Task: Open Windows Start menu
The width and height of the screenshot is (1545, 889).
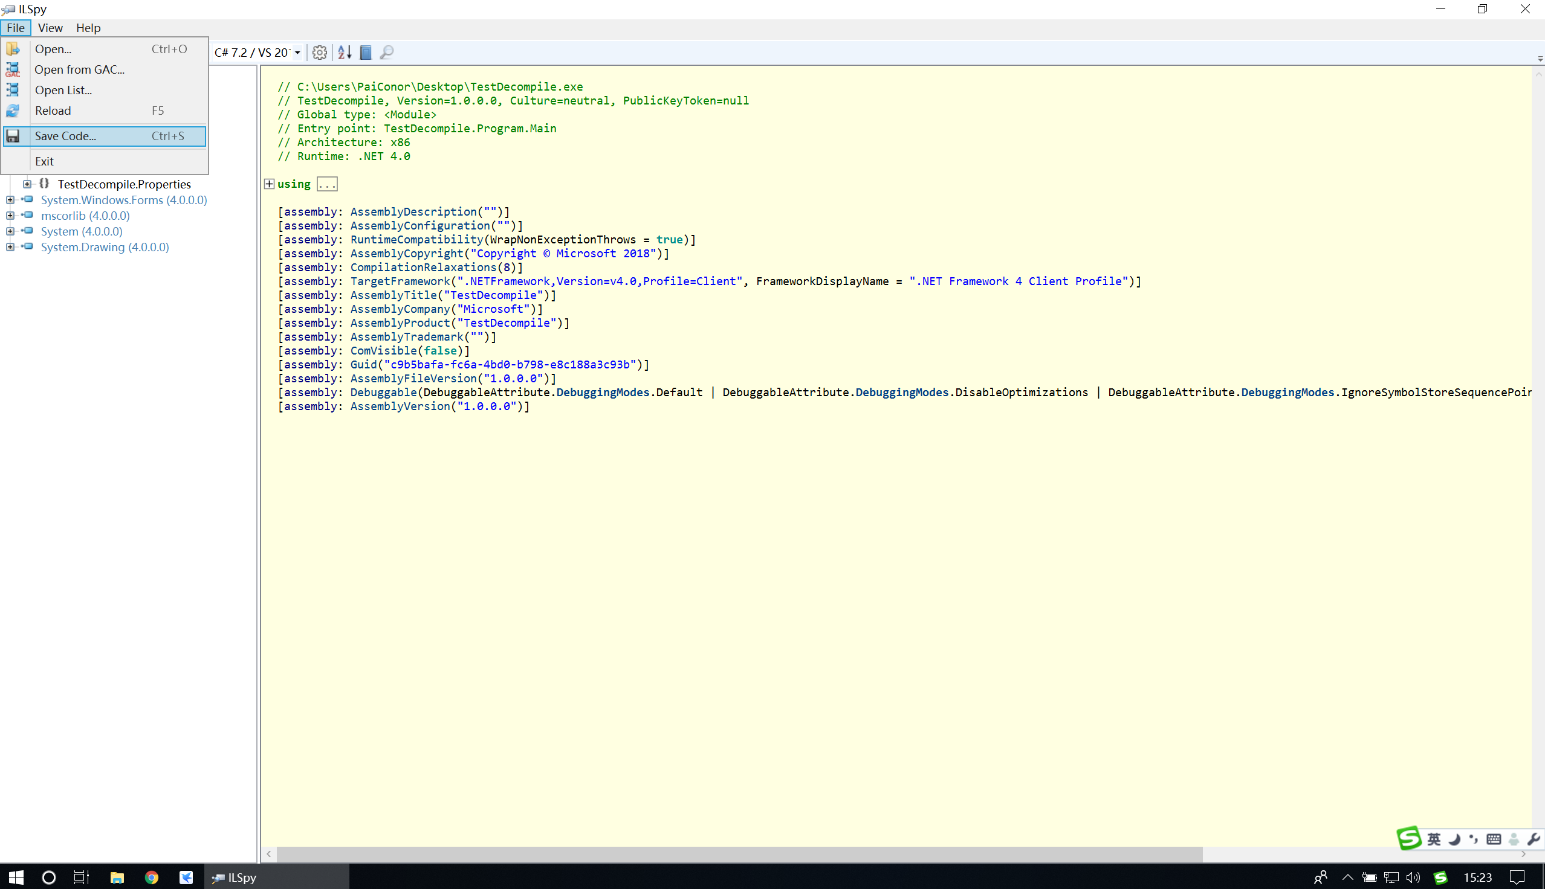Action: click(x=16, y=878)
